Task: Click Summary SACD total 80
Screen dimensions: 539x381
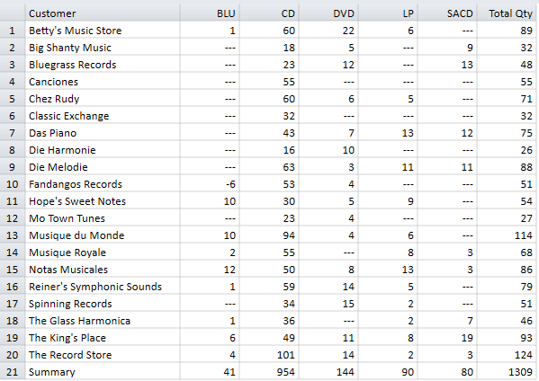Action: click(x=447, y=372)
